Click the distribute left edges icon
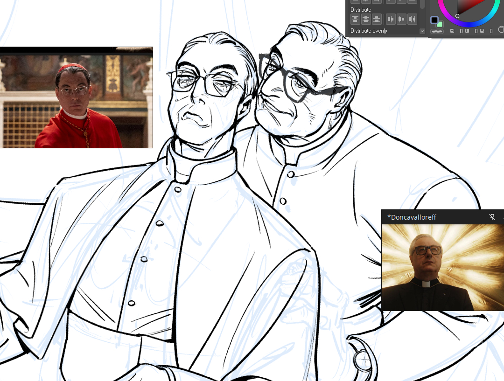 click(391, 19)
